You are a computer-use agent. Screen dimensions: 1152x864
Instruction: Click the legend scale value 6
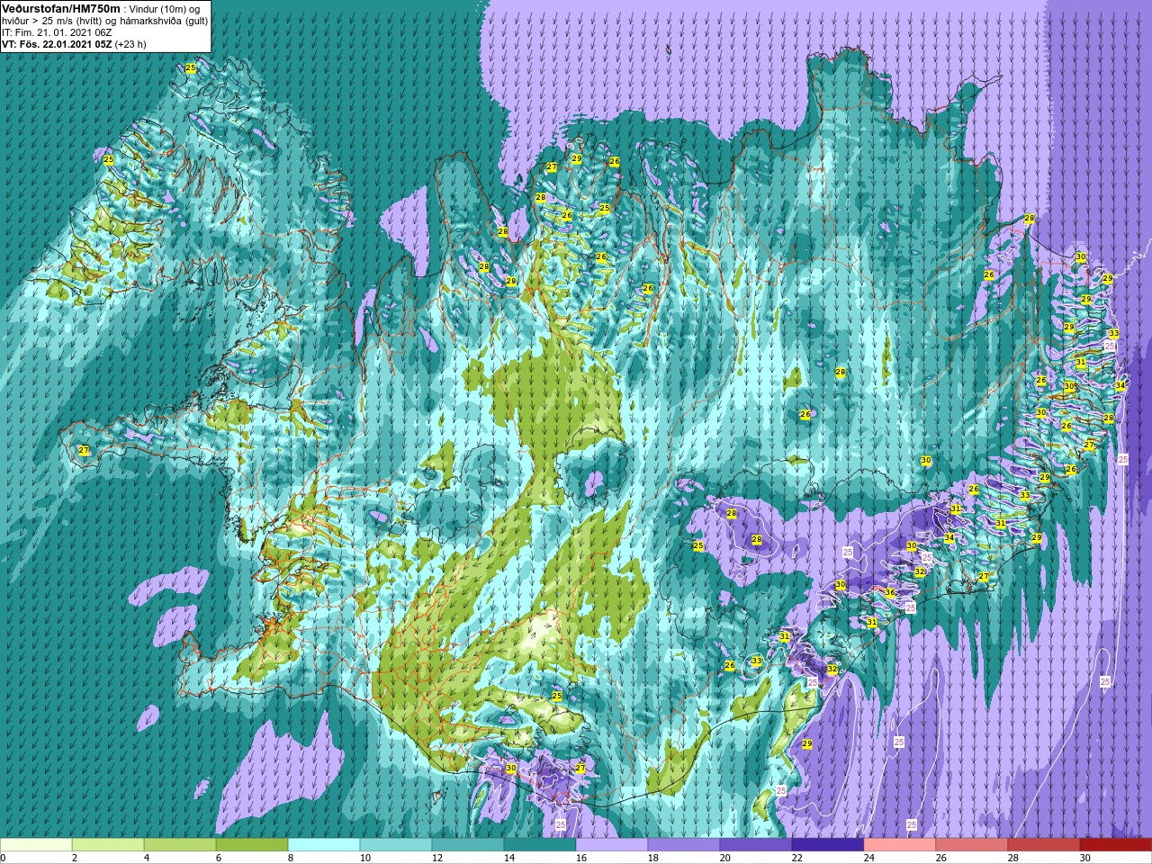point(220,858)
